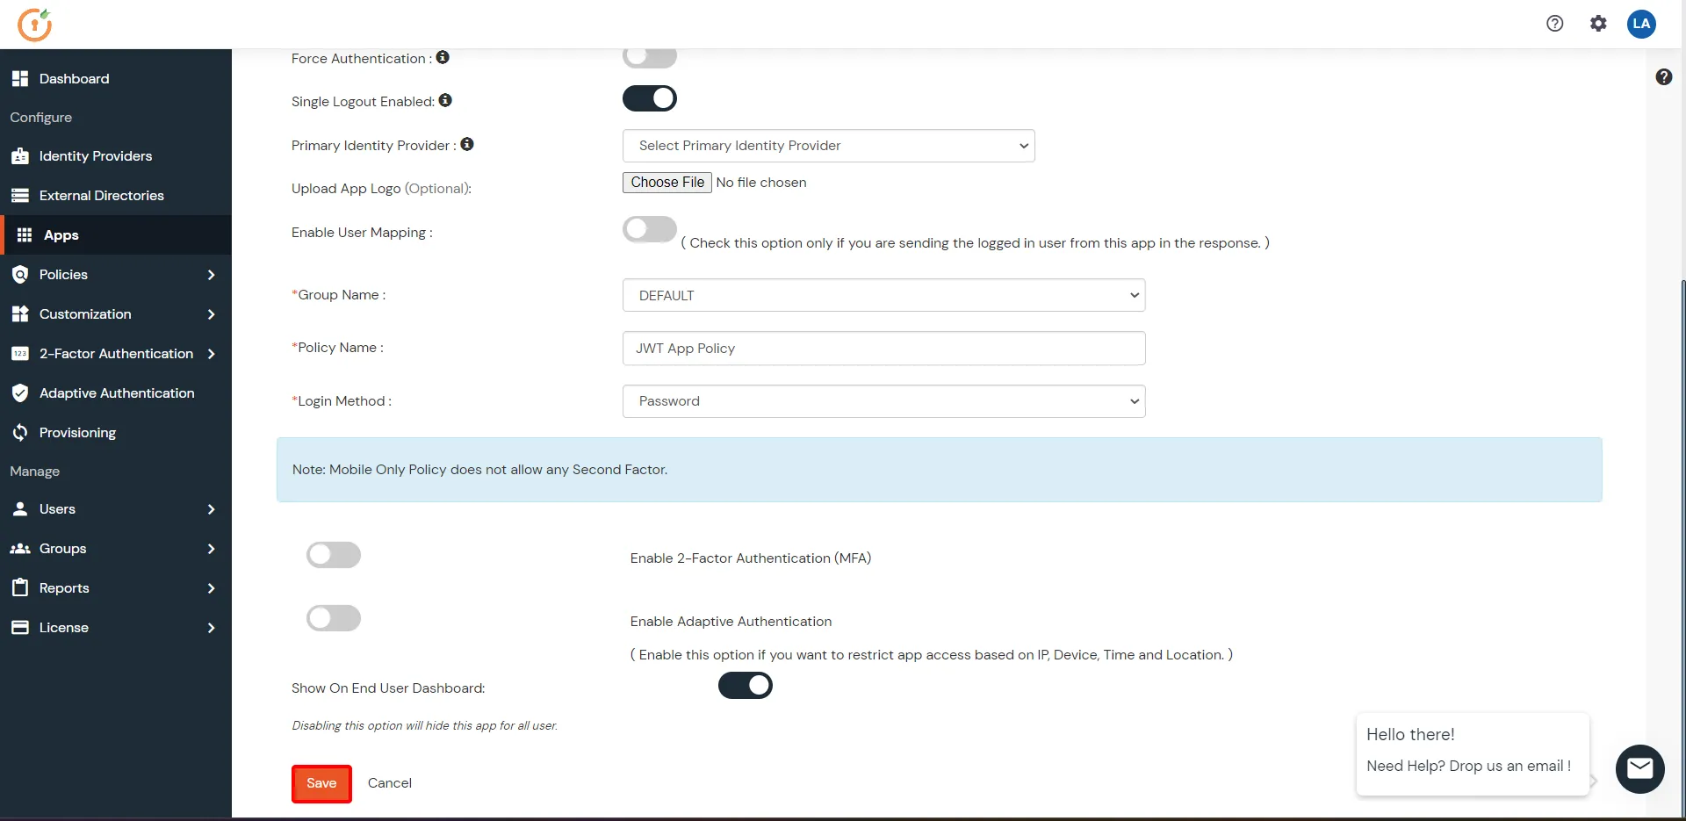Click the Save button
Viewport: 1686px width, 821px height.
tap(321, 783)
